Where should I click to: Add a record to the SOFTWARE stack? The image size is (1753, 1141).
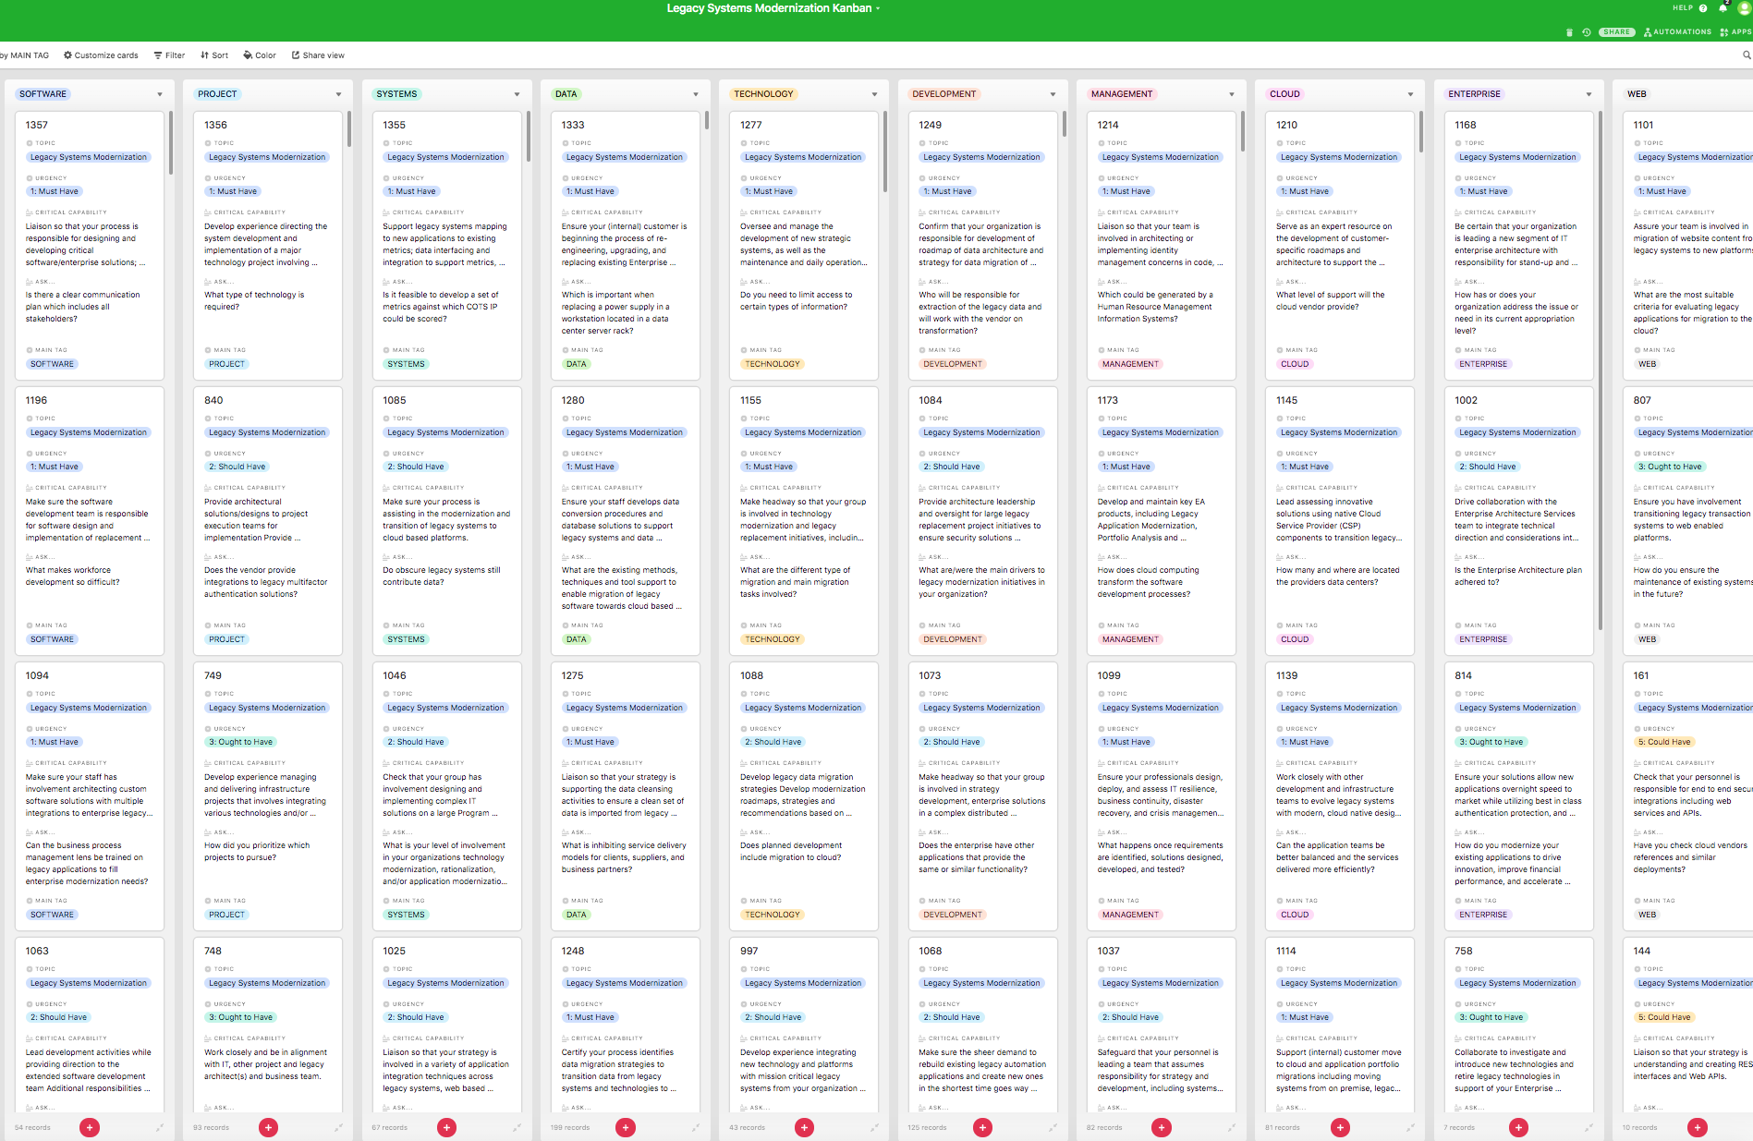point(90,1127)
